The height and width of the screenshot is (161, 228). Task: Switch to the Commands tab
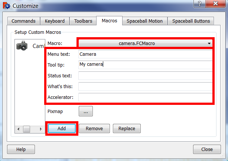(23, 21)
